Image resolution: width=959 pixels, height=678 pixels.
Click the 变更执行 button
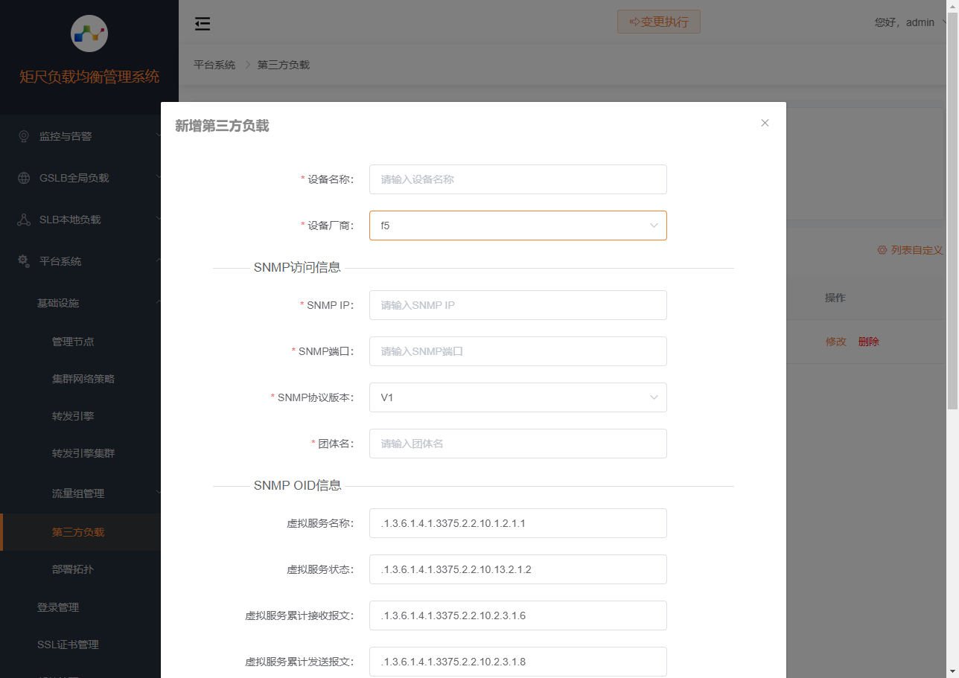point(659,22)
